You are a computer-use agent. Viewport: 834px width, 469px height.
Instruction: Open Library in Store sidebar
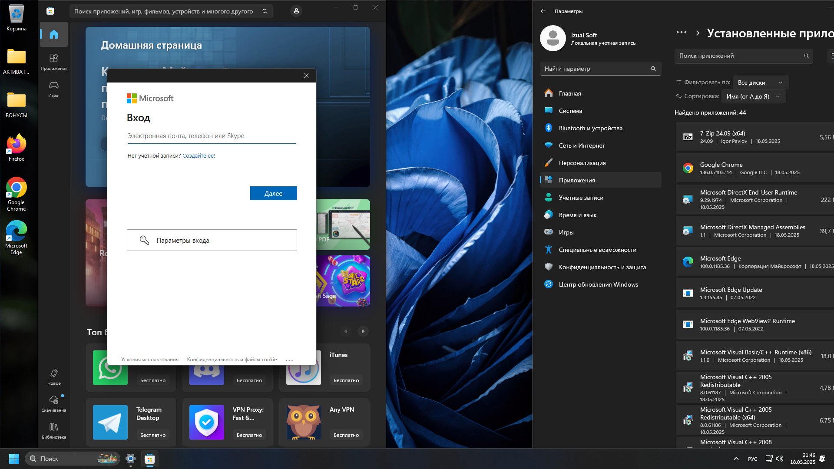pos(54,431)
